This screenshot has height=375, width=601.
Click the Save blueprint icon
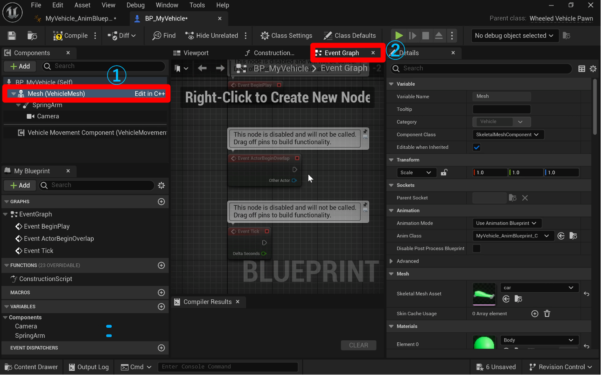tap(12, 36)
